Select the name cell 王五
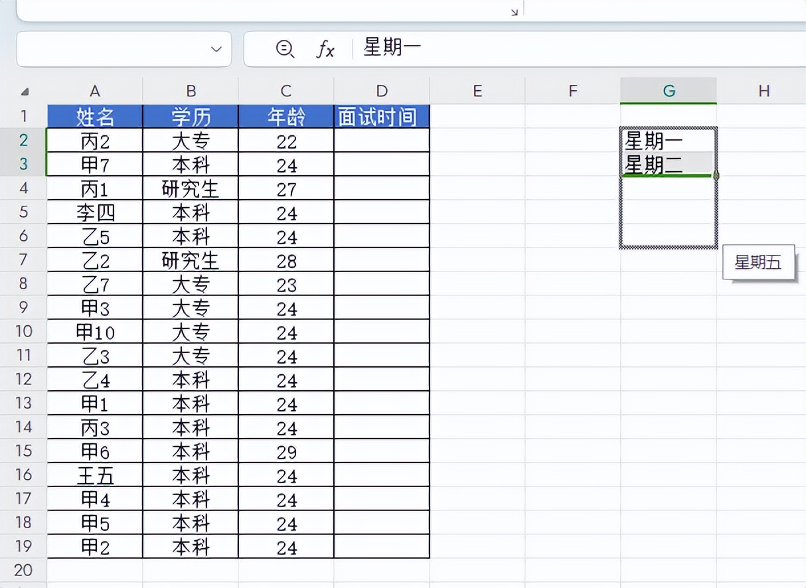The height and width of the screenshot is (588, 806). 95,475
